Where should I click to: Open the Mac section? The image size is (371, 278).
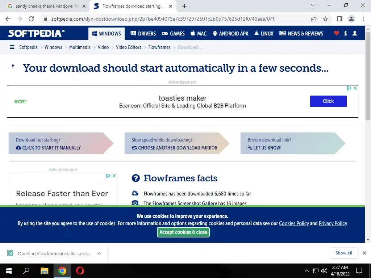[199, 34]
